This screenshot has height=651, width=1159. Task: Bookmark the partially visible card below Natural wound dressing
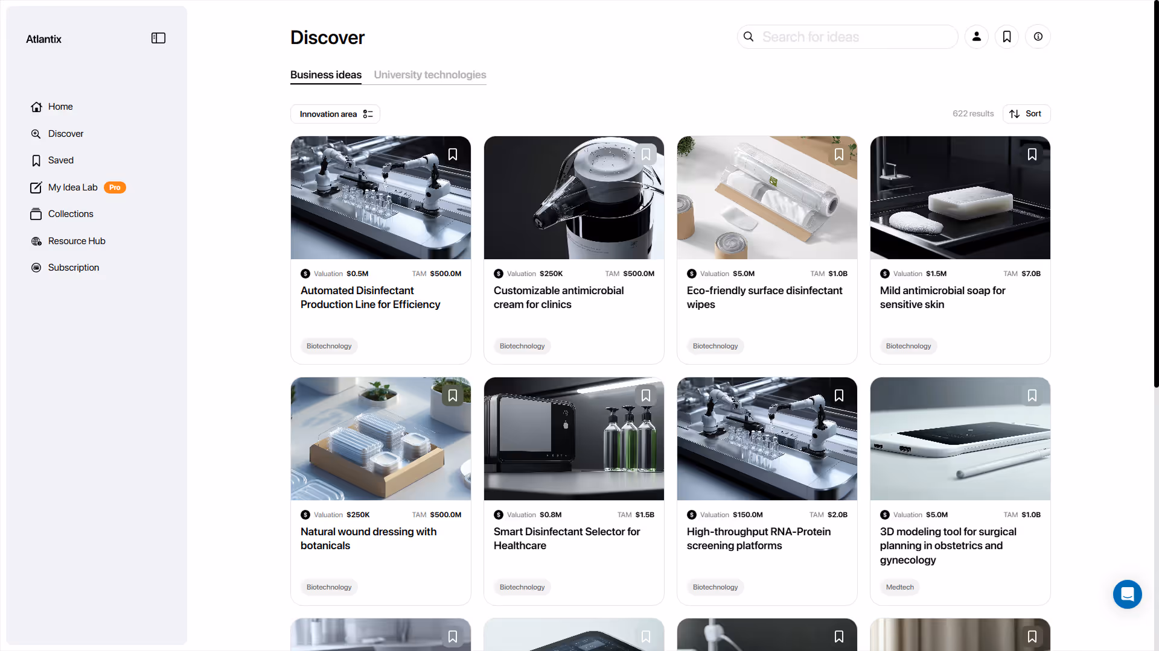[x=453, y=637]
